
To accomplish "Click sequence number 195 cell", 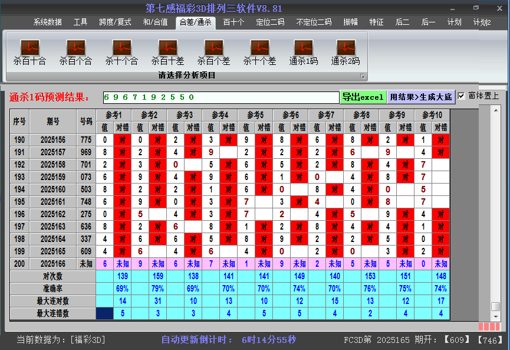I will point(19,202).
